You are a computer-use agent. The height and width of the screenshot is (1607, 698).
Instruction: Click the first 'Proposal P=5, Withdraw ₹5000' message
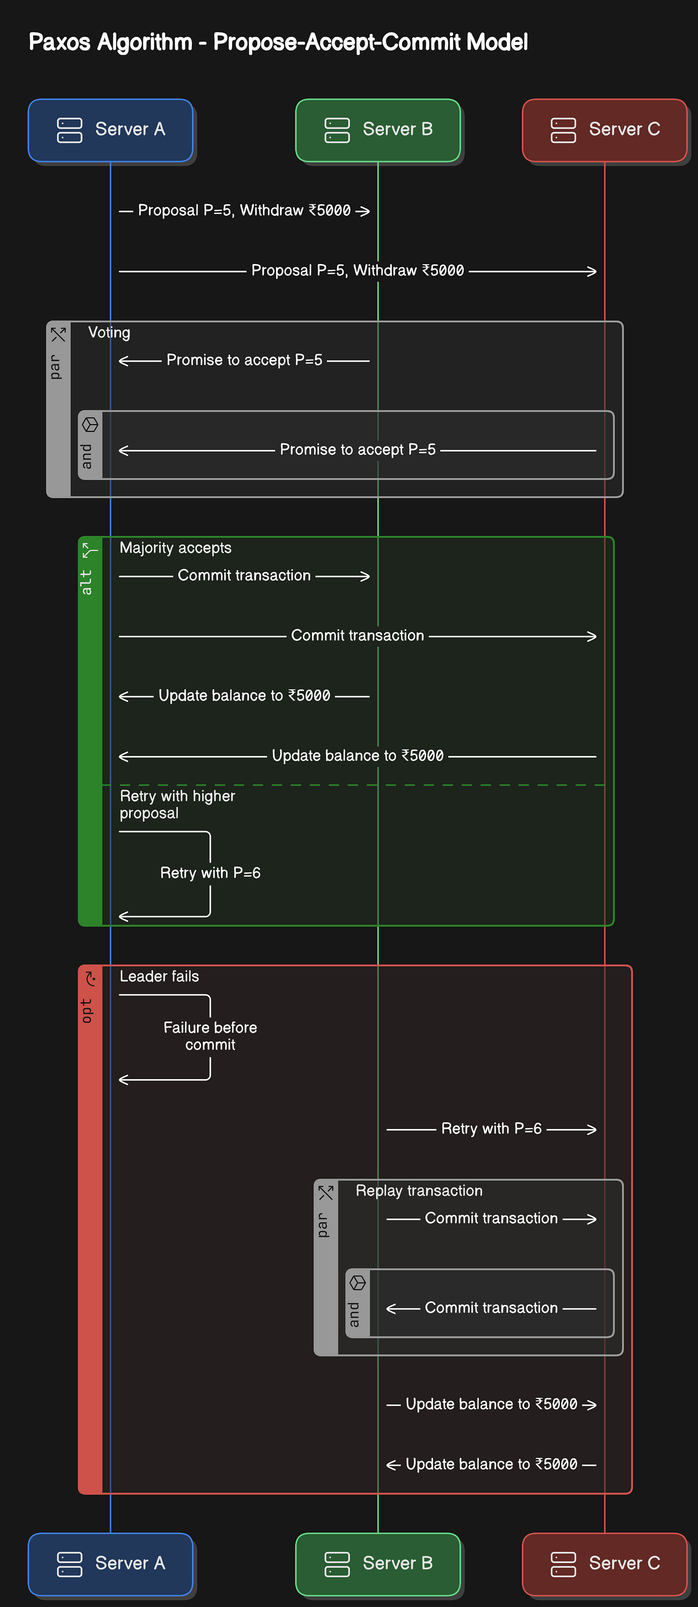point(244,210)
